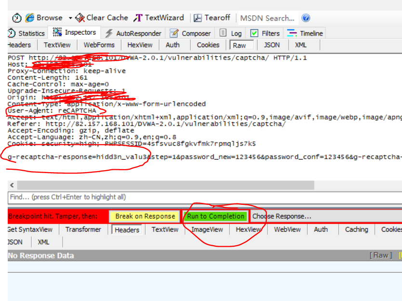Click the 'Cache-Control: max-age=0' line
Viewport: 402px width, 301px height.
click(x=58, y=85)
